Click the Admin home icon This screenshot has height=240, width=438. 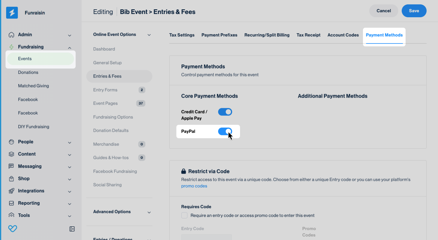11,35
